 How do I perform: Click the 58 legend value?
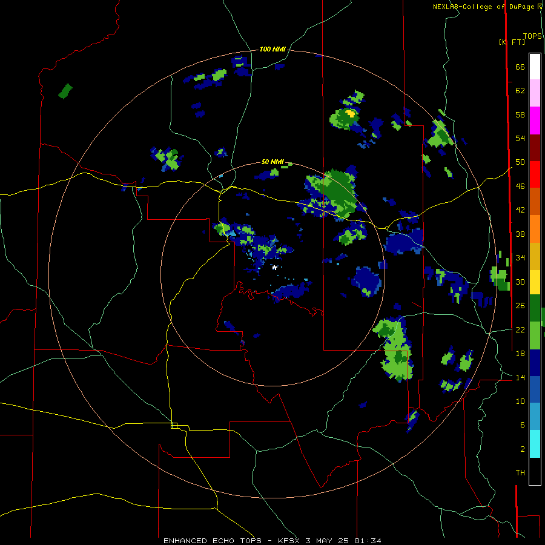click(x=520, y=114)
